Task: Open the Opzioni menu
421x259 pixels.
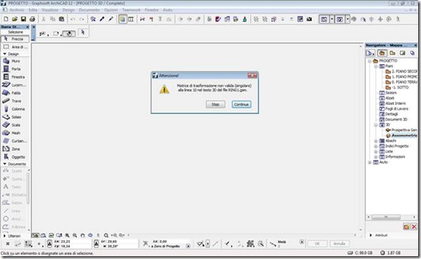Action: [111, 10]
